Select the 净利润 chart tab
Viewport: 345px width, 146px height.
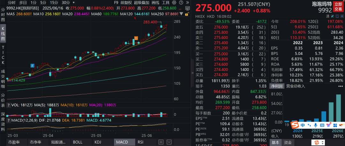277,86
